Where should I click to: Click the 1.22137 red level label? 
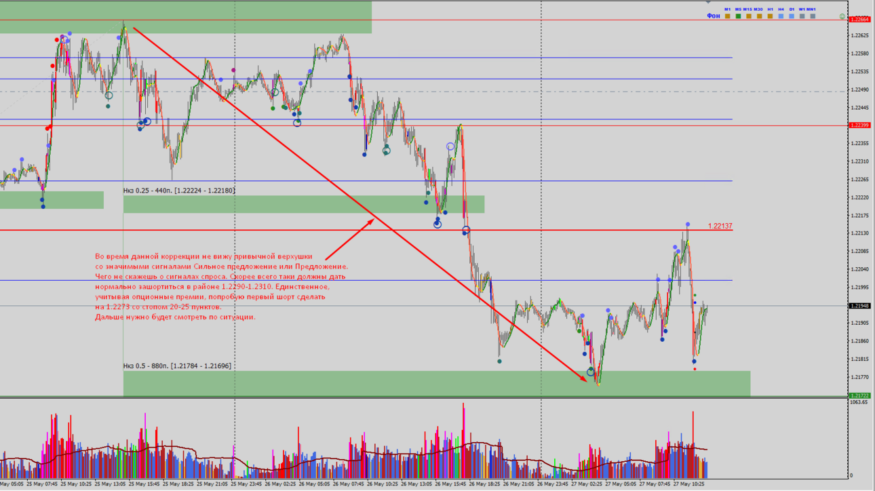pos(720,226)
